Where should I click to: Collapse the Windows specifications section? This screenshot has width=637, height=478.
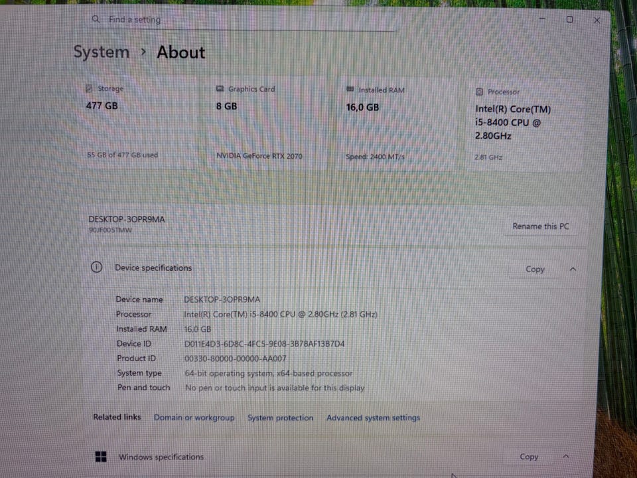tap(566, 457)
